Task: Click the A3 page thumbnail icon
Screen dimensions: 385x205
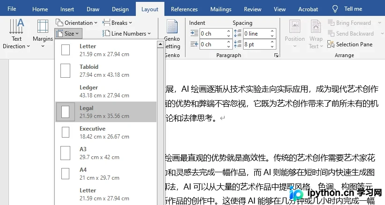Action: [x=65, y=153]
